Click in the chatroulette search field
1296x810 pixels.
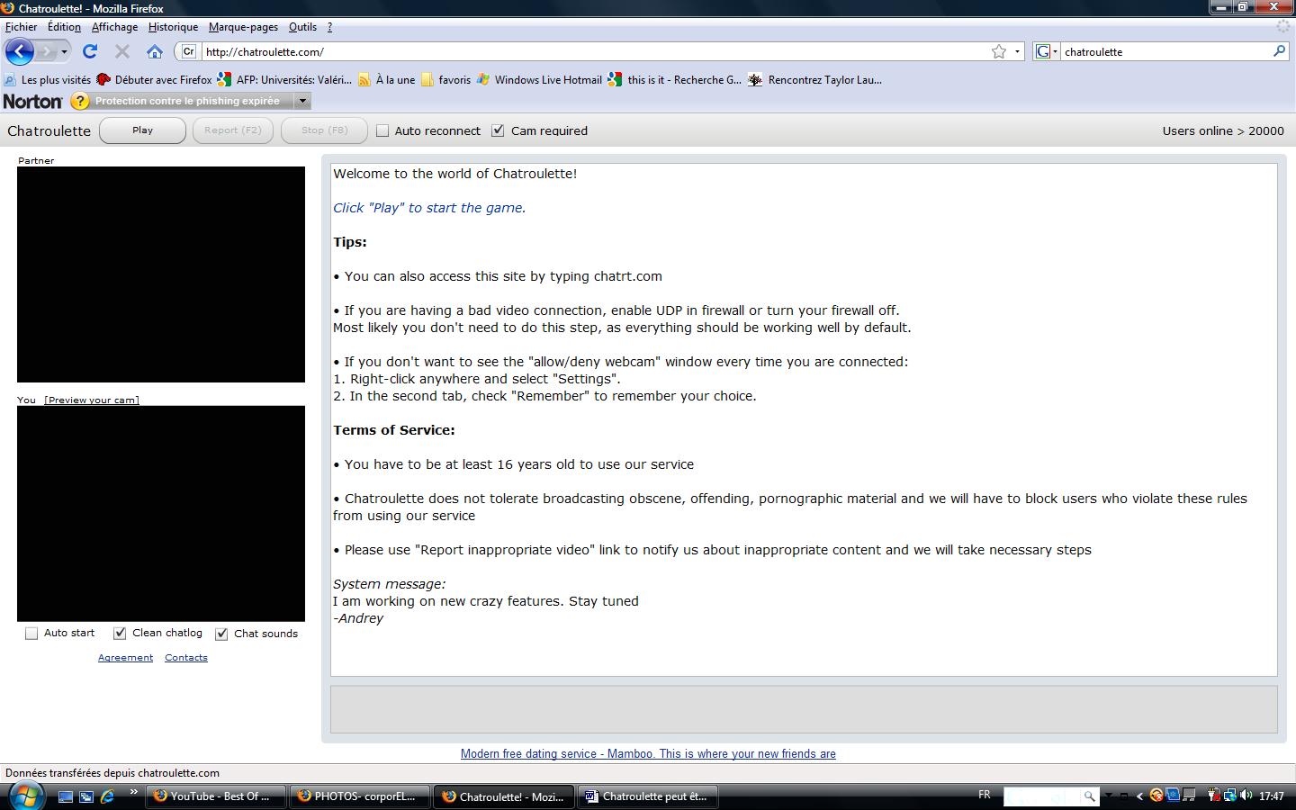[x=1165, y=51]
